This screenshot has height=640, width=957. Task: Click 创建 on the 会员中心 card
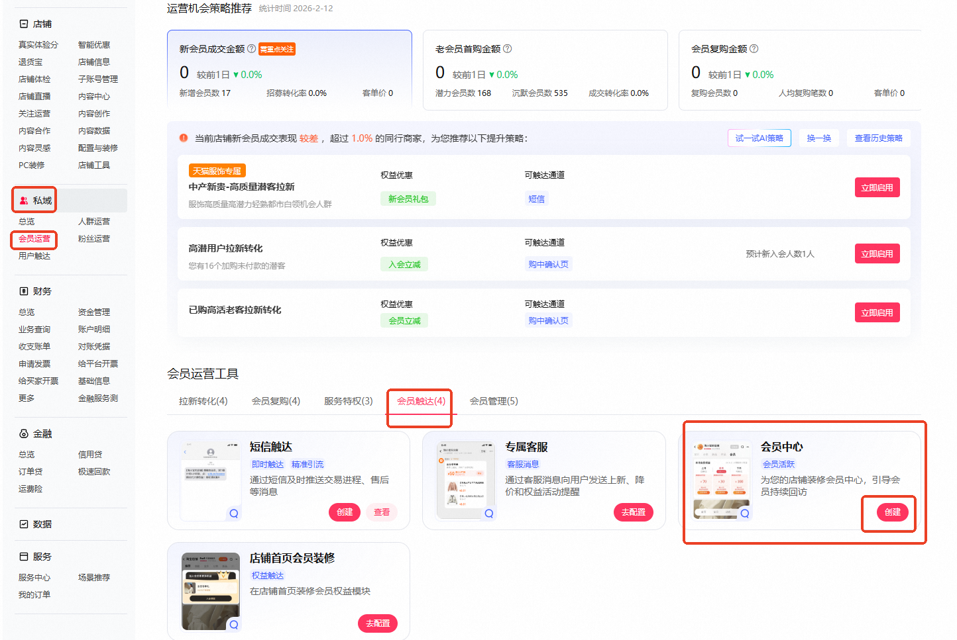pyautogui.click(x=893, y=512)
